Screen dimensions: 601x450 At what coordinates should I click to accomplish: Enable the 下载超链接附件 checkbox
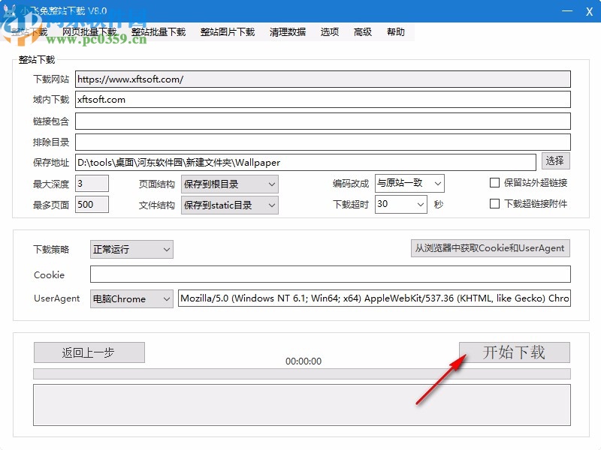(x=494, y=203)
